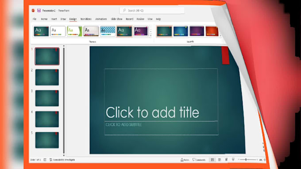Choose the purple color variant
301x169 pixels.
point(197,31)
